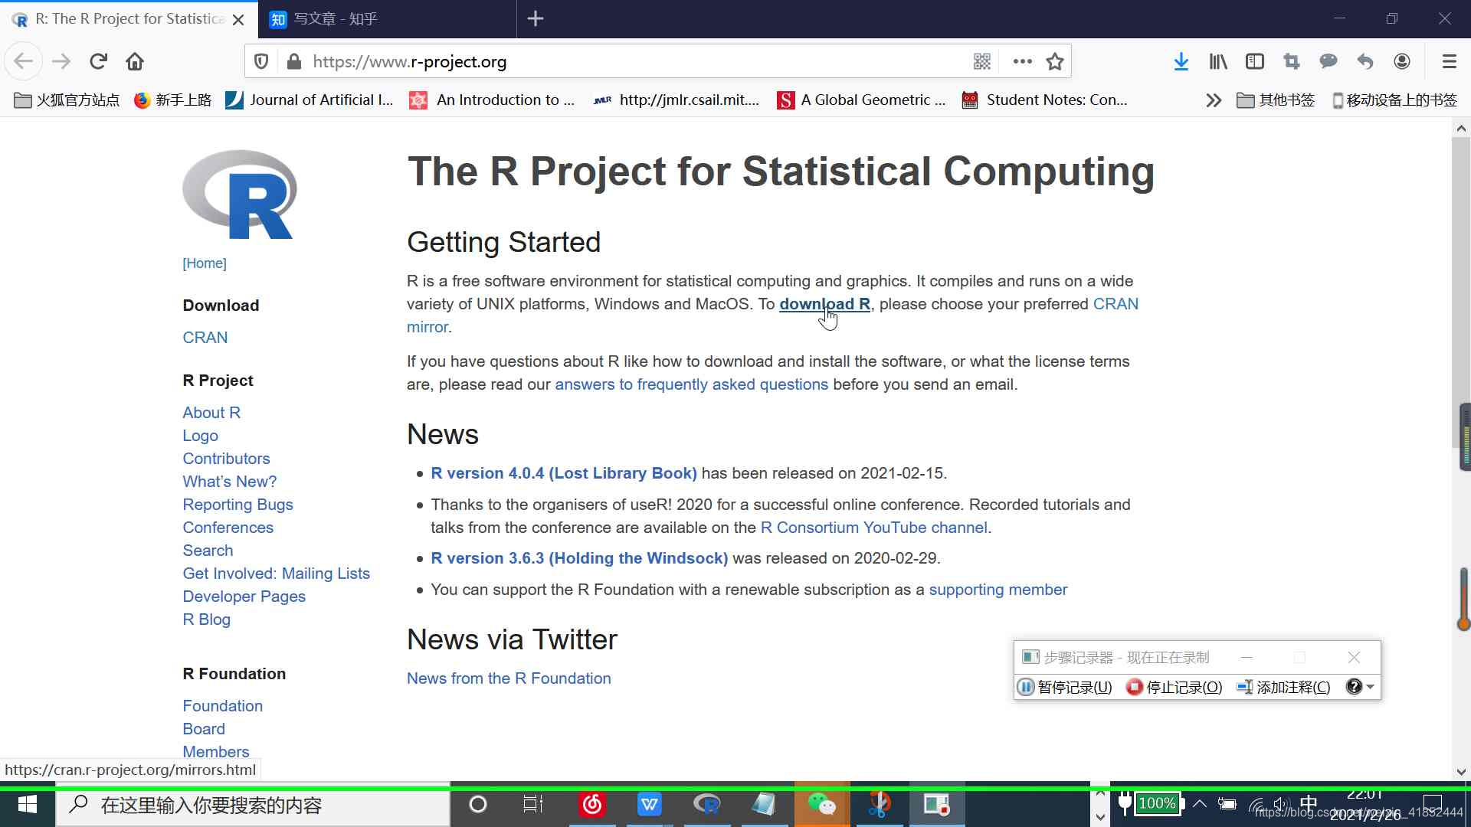The image size is (1471, 827).
Task: Show more bookmarks chevron
Action: click(1213, 100)
